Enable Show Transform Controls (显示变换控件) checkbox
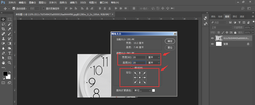The width and height of the screenshot is (255, 105). (x=44, y=8)
